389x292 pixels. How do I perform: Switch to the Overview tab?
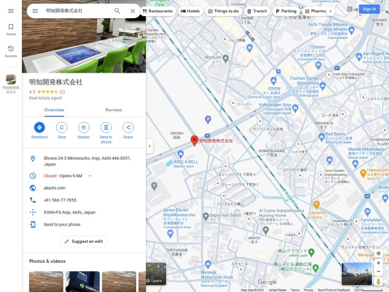point(54,110)
